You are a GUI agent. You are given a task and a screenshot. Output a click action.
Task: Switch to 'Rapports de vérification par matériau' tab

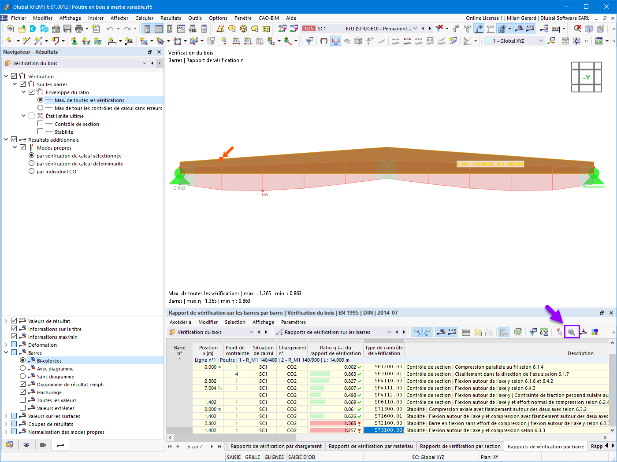click(x=371, y=446)
